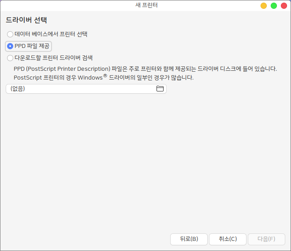Click the 새 프린터 title bar
291x251 pixels.
click(145, 6)
